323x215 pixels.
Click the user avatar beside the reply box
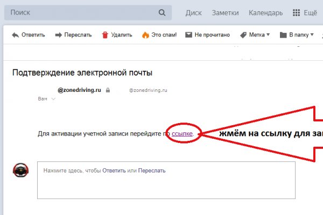coord(20,171)
